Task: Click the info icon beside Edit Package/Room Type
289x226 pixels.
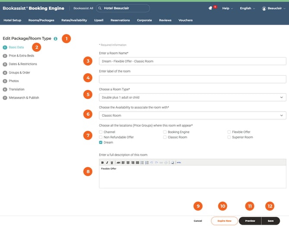Action: (x=56, y=38)
